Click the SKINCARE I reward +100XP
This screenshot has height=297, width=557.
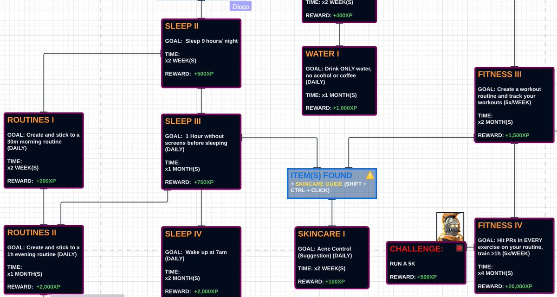[x=335, y=282]
